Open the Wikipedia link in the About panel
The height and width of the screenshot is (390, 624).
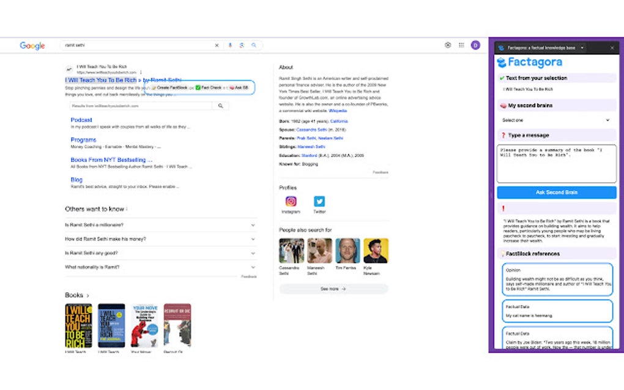click(x=338, y=111)
